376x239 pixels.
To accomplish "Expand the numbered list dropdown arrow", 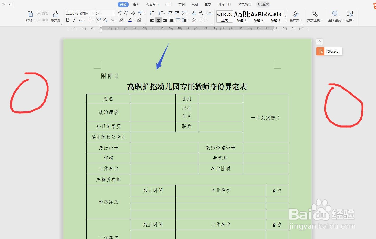I will pos(164,13).
